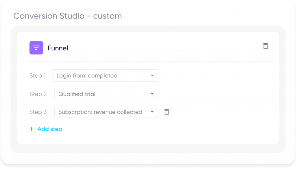Select the 'Qualified trial' combo box
296x172 pixels.
(106, 94)
